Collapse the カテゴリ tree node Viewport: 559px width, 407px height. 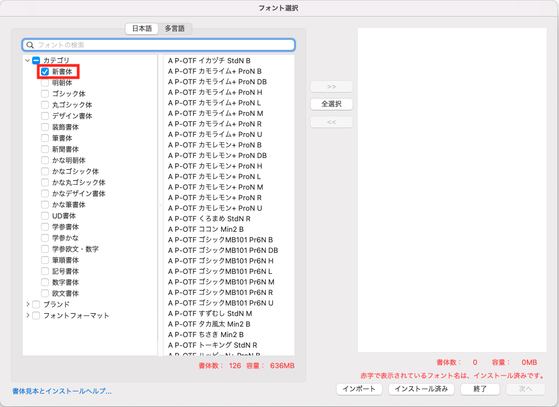click(x=28, y=60)
